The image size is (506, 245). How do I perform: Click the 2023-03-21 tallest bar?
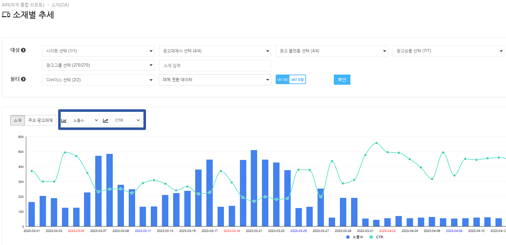tap(254, 188)
